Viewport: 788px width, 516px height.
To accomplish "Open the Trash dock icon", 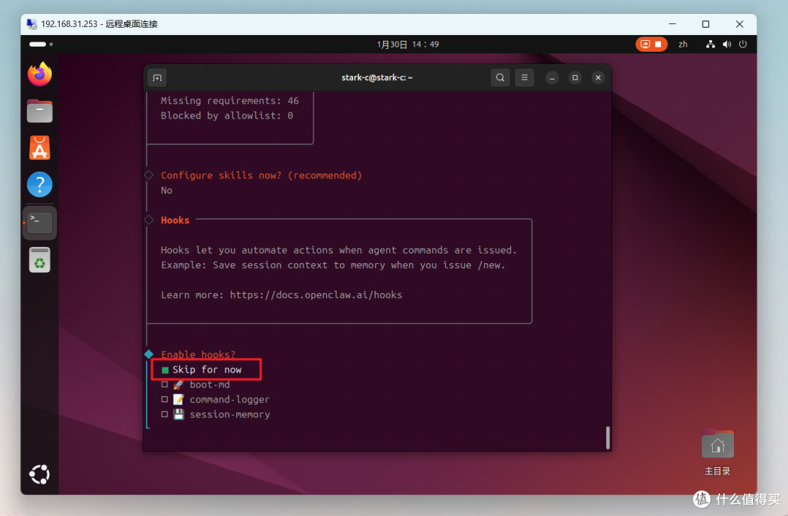I will [x=39, y=260].
